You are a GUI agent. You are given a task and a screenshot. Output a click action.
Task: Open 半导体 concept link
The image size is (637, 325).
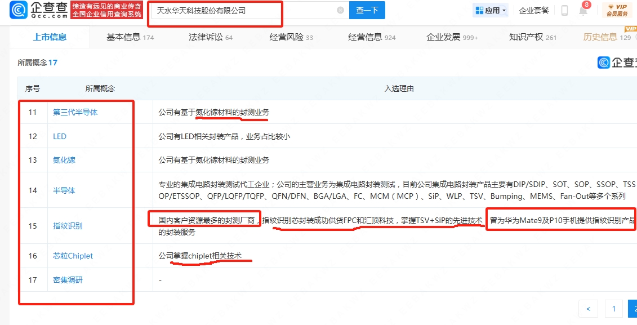tap(64, 190)
